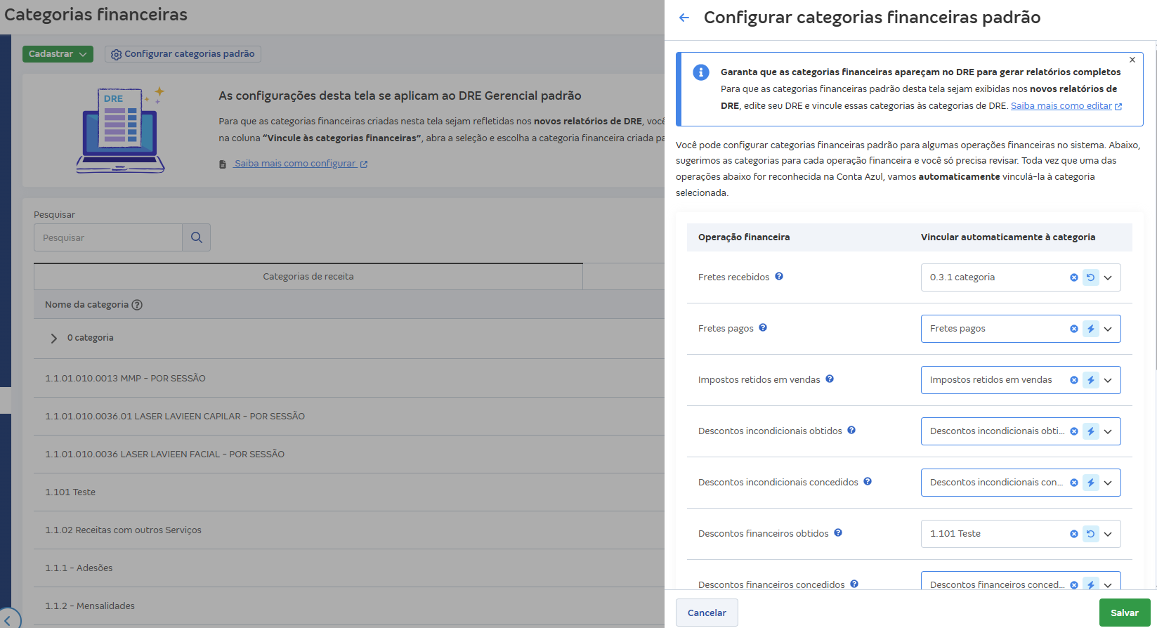Select the 1.1.2 - Mensalidades row
This screenshot has height=628, width=1157.
[349, 606]
